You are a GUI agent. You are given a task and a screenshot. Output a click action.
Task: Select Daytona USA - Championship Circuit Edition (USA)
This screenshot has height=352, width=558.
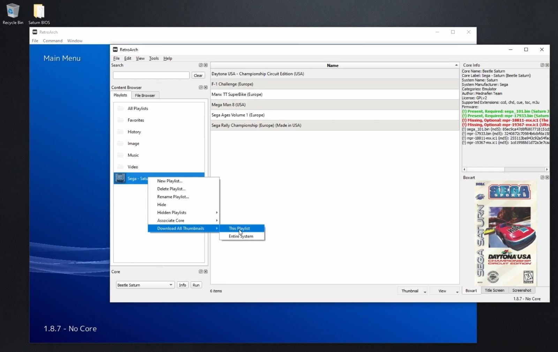(x=335, y=74)
